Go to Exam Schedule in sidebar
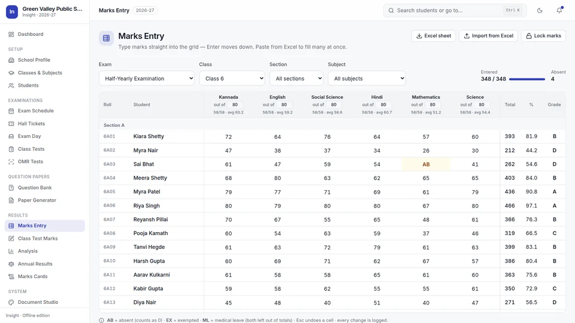Screen dimensions: 575x323 pos(44,111)
